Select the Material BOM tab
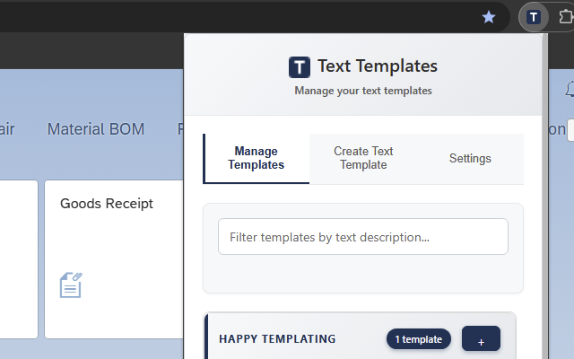574x359 pixels. coord(96,129)
